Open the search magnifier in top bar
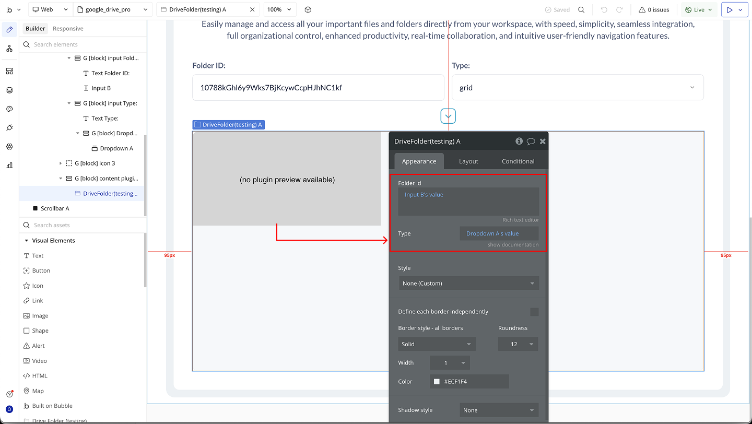 click(x=581, y=9)
